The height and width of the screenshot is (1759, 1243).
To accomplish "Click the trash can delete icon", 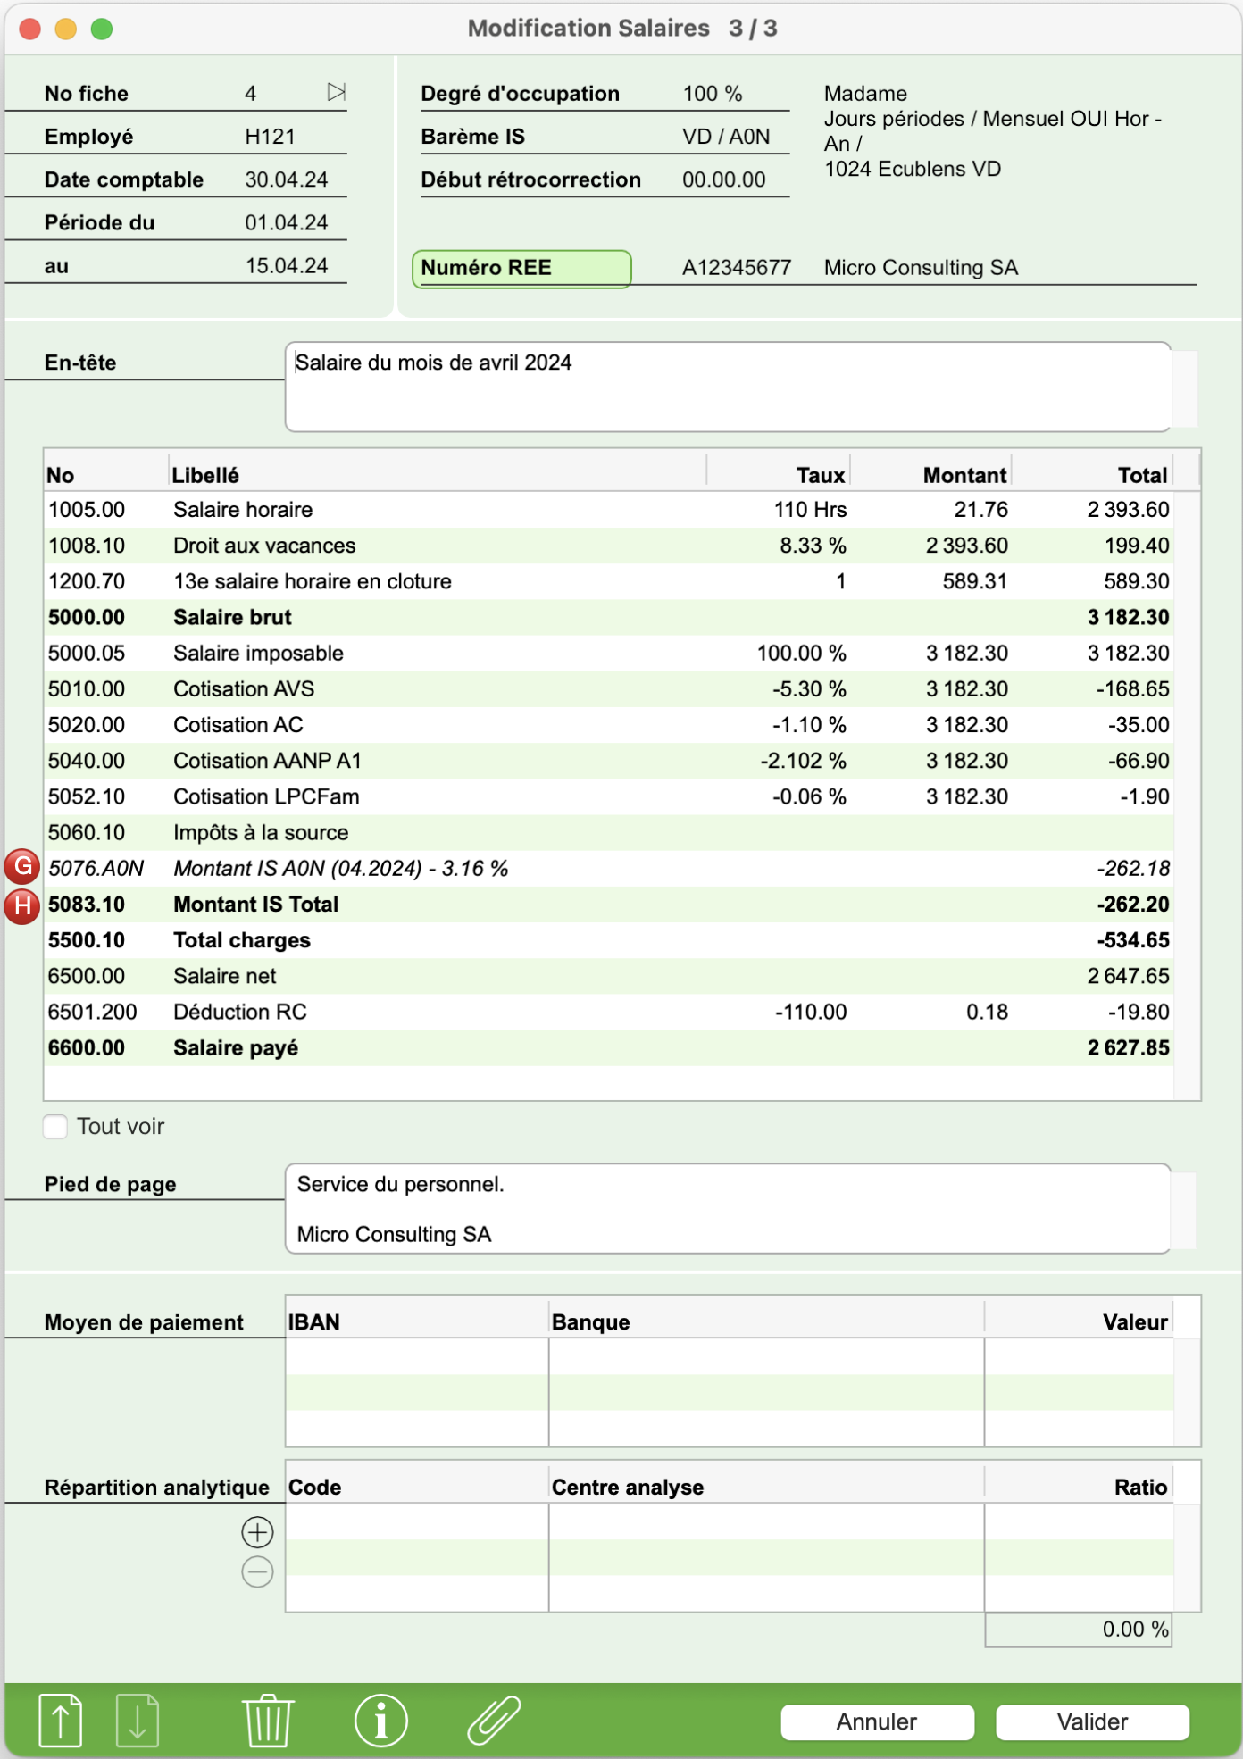I will click(x=267, y=1720).
